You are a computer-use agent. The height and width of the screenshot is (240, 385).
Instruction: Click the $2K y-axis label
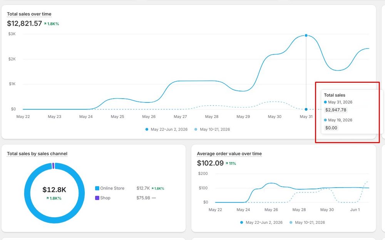tap(12, 59)
